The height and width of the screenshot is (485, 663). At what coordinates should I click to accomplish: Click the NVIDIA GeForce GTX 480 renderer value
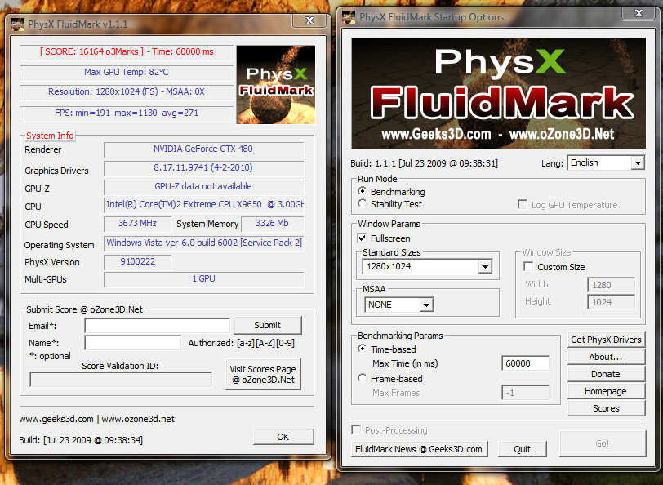(203, 149)
